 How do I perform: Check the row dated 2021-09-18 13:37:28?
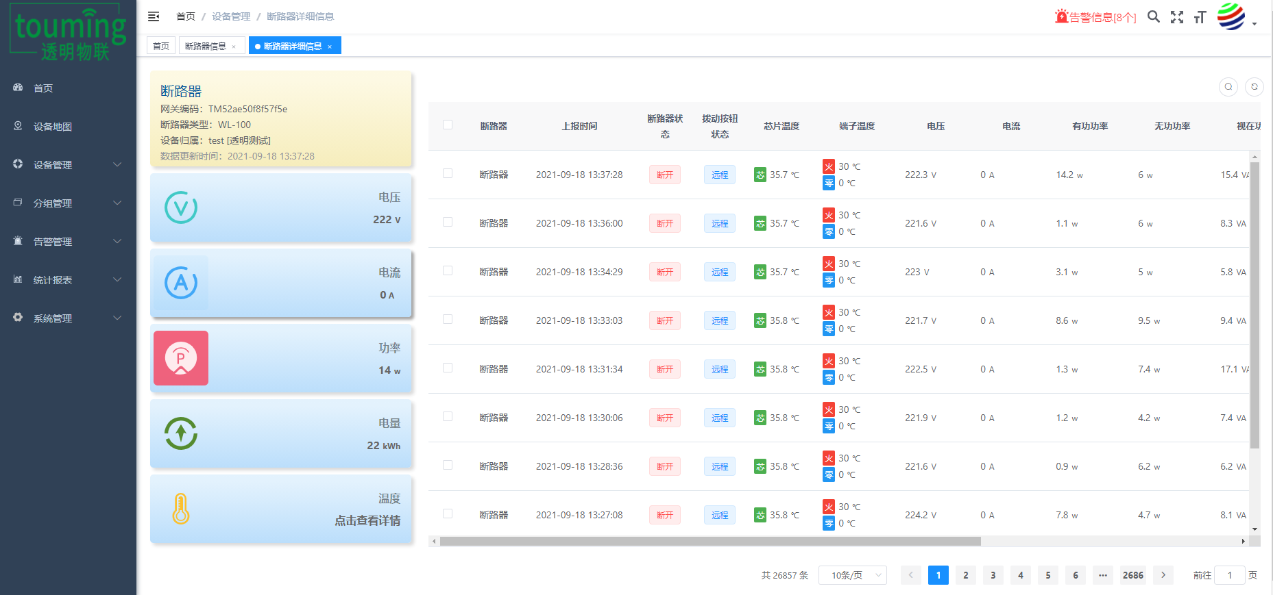pos(448,173)
